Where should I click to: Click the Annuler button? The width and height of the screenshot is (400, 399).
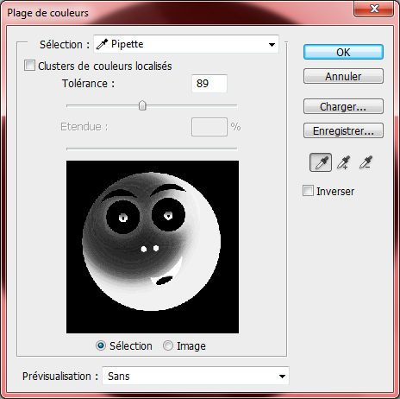click(x=343, y=76)
